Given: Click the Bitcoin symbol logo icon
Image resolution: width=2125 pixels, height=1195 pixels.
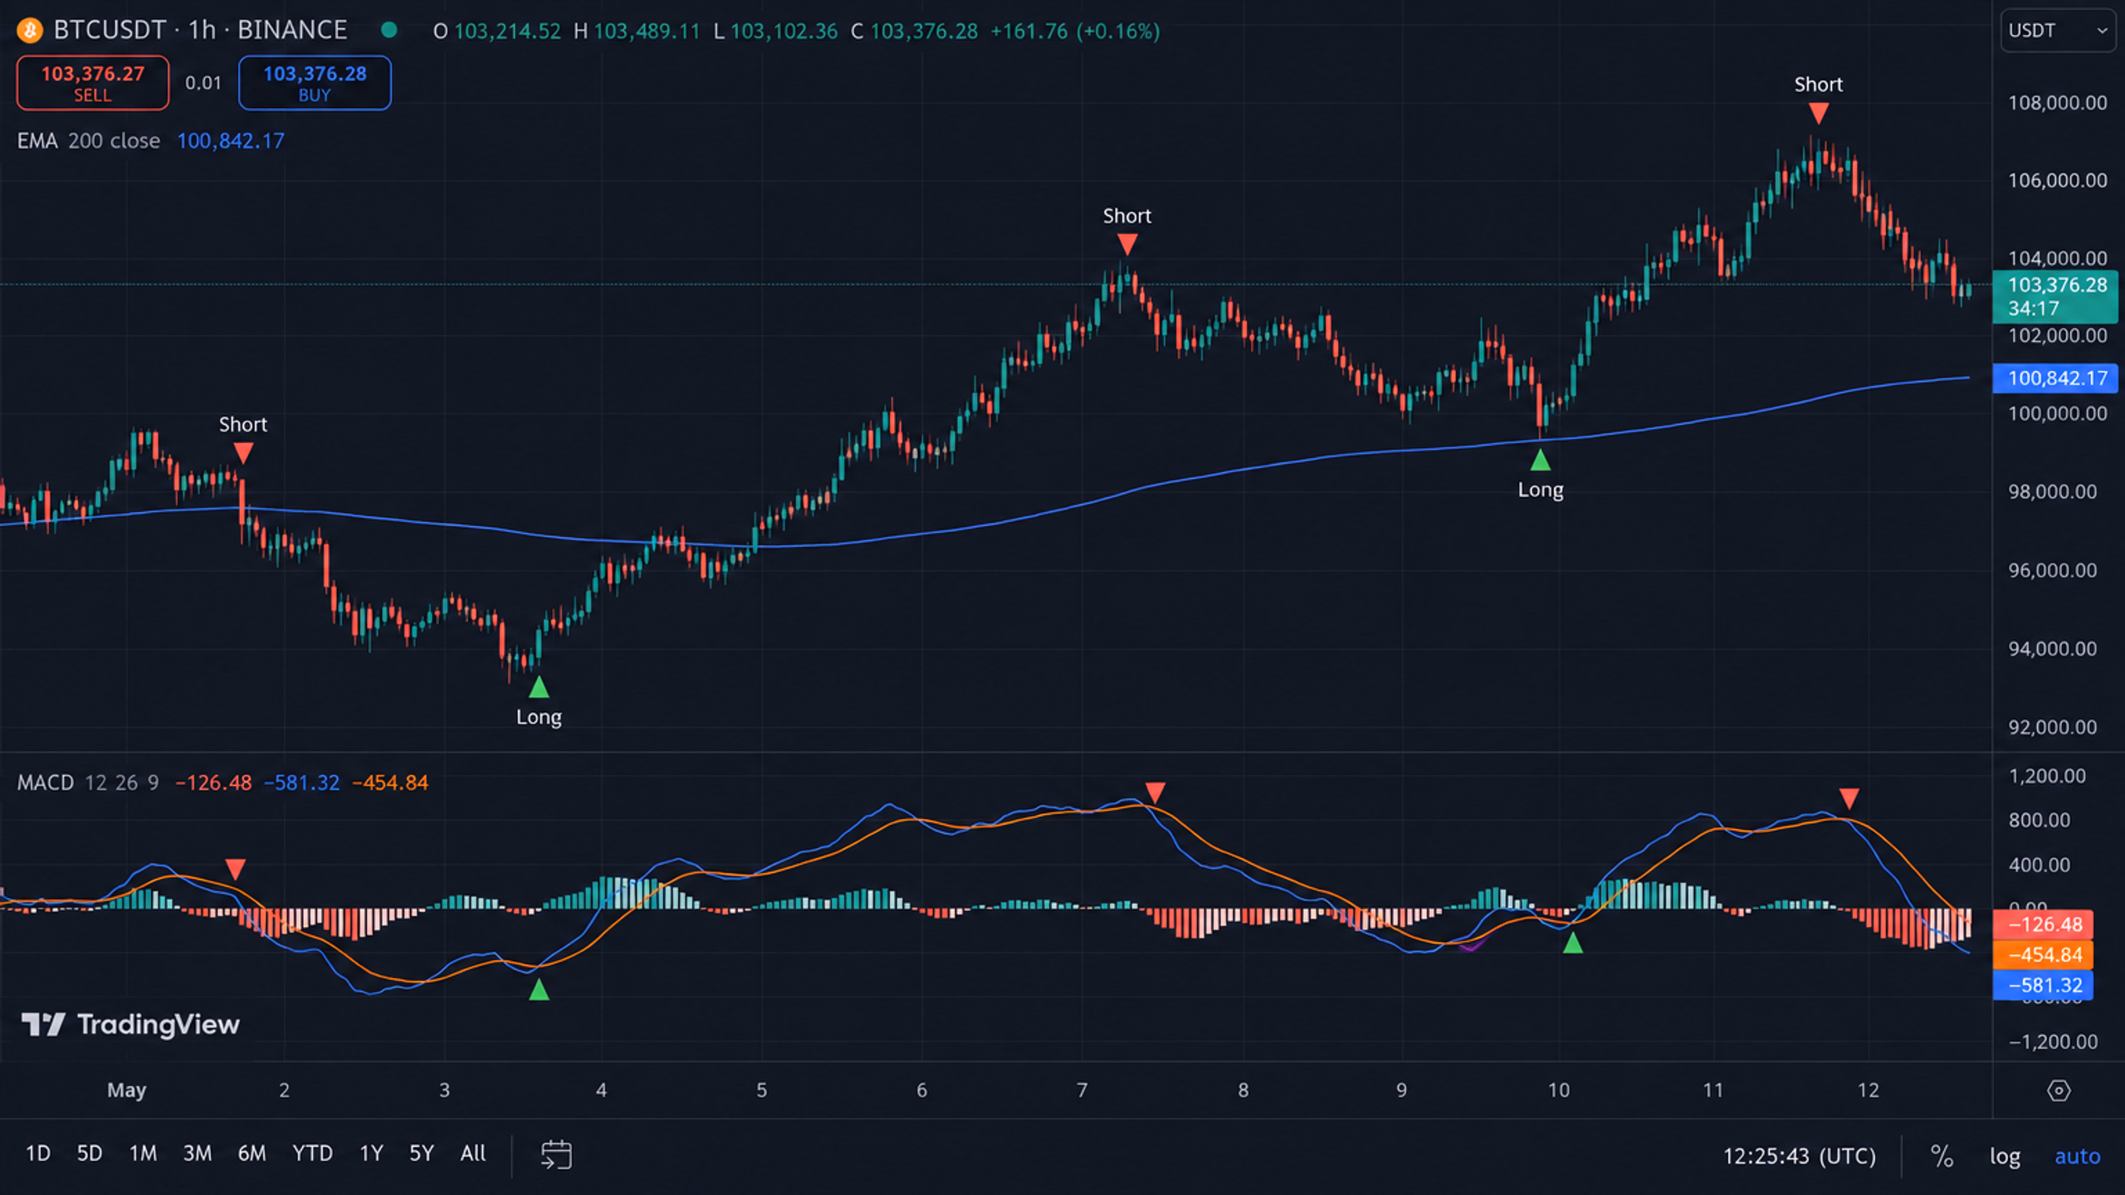Looking at the screenshot, I should pyautogui.click(x=30, y=31).
